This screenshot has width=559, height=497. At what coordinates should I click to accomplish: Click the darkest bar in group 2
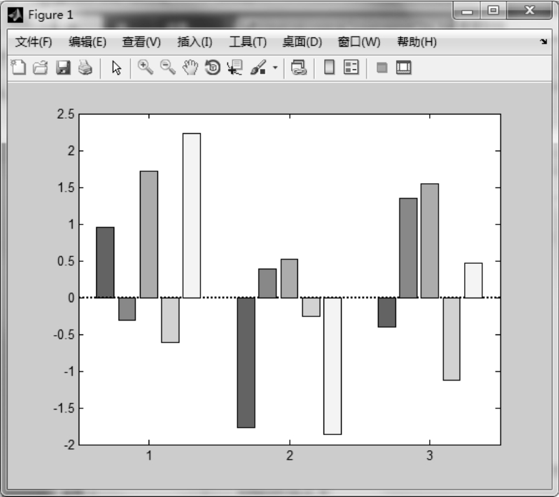(x=246, y=363)
